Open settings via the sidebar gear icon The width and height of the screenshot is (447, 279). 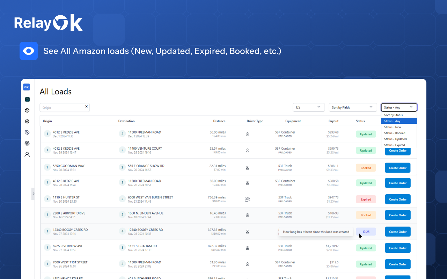pyautogui.click(x=27, y=121)
